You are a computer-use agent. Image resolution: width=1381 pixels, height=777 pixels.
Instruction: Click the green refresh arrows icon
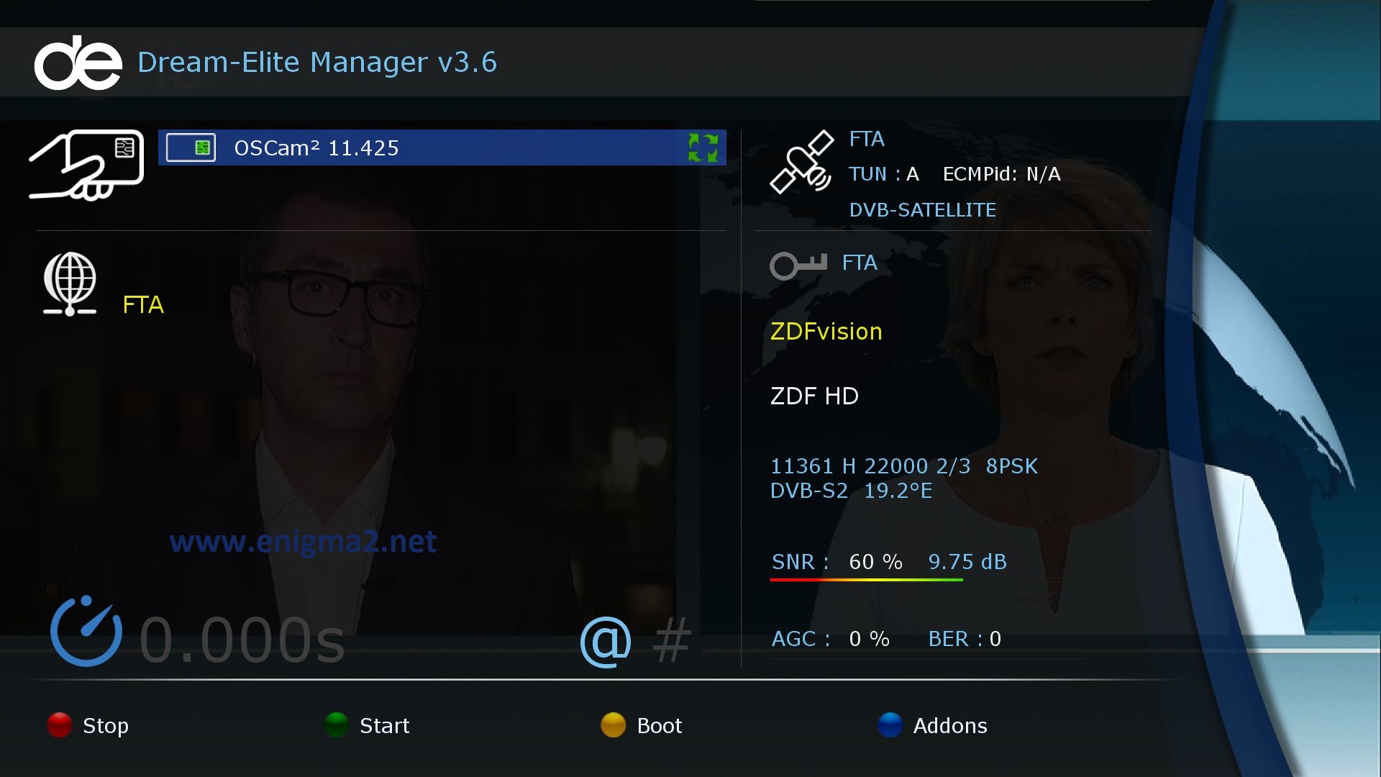pos(703,147)
